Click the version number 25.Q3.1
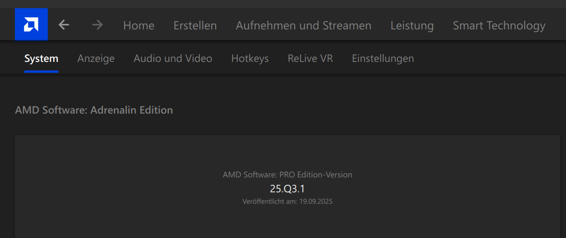This screenshot has width=566, height=238. point(287,189)
